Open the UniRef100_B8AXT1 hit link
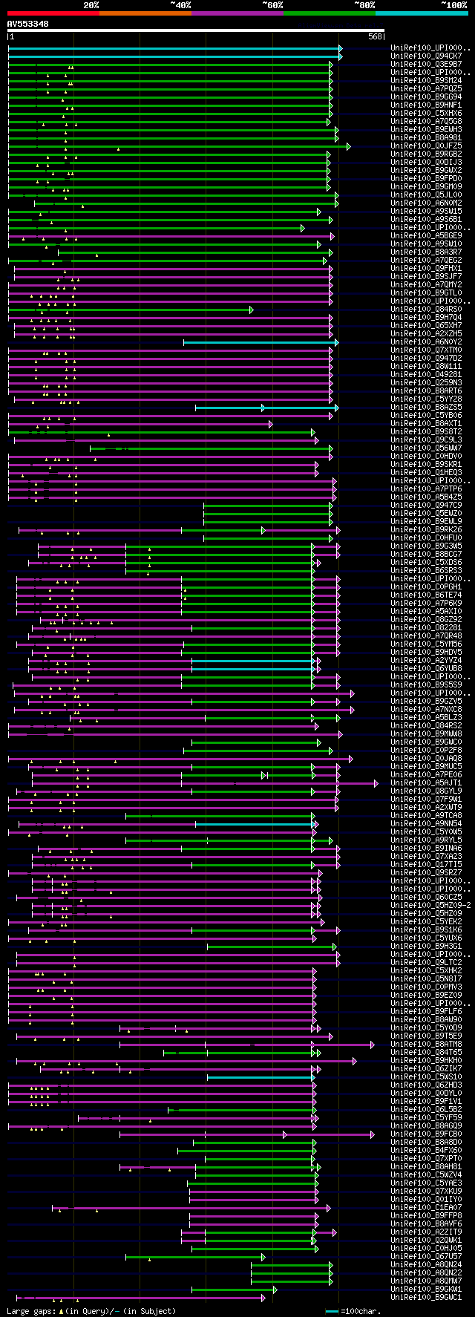Image resolution: width=475 pixels, height=1317 pixels. pos(426,424)
